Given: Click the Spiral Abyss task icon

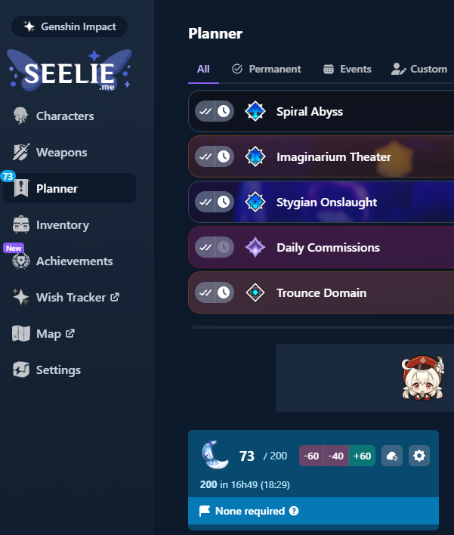Looking at the screenshot, I should pyautogui.click(x=255, y=111).
